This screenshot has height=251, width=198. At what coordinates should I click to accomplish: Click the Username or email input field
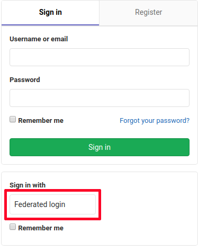100,57
